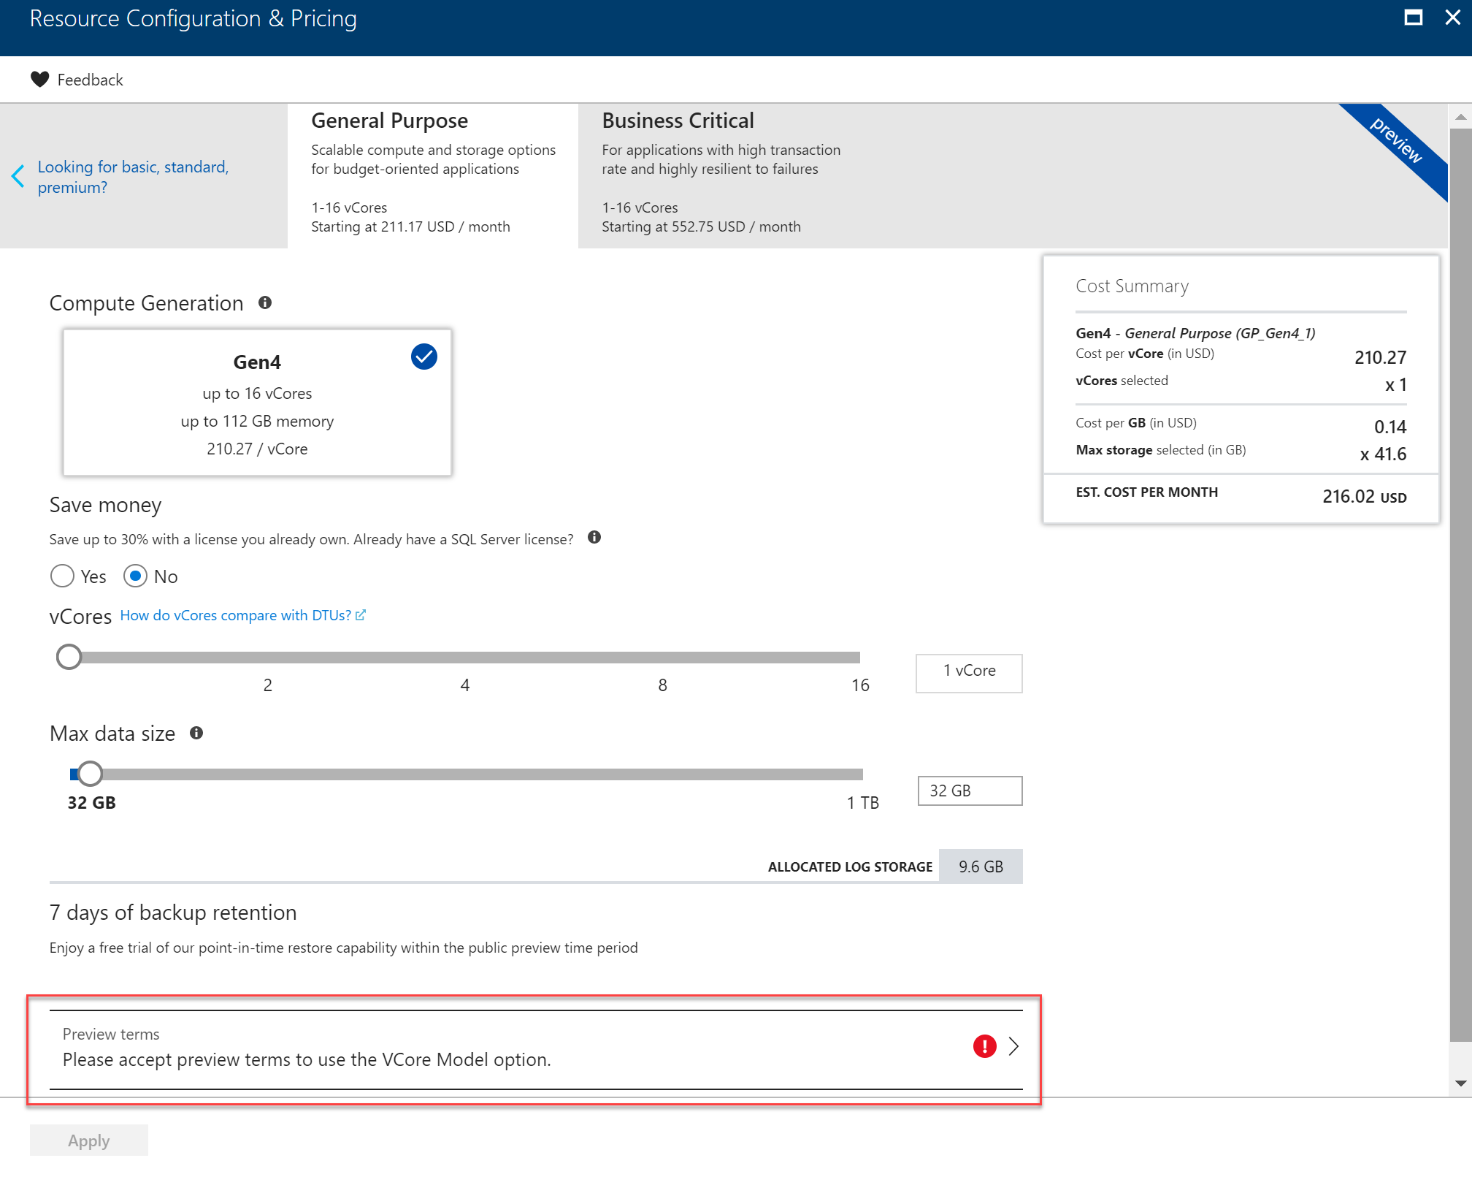Expand Preview terms chevron arrow
The width and height of the screenshot is (1472, 1177).
pyautogui.click(x=1013, y=1046)
